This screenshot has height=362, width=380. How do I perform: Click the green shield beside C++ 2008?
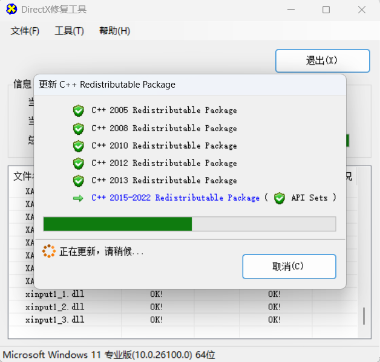click(78, 128)
